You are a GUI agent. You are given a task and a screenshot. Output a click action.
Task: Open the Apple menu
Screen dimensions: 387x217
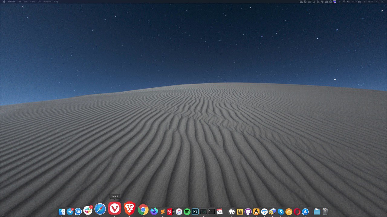coord(4,2)
